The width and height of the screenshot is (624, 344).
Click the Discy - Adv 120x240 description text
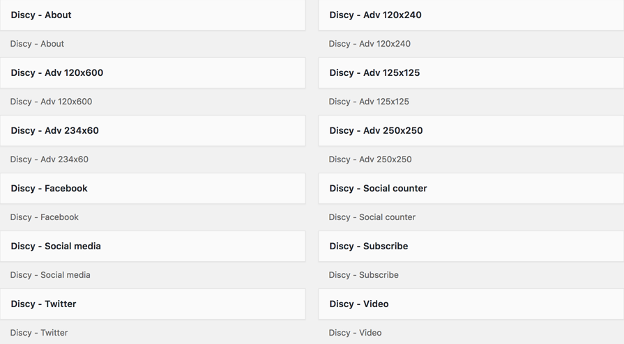(x=370, y=44)
